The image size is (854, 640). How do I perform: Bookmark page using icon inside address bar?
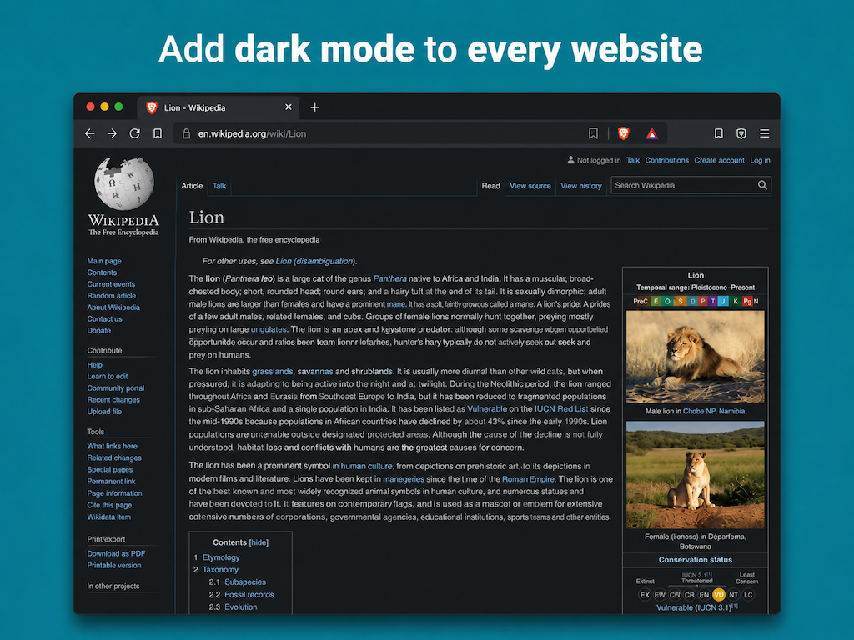click(593, 133)
